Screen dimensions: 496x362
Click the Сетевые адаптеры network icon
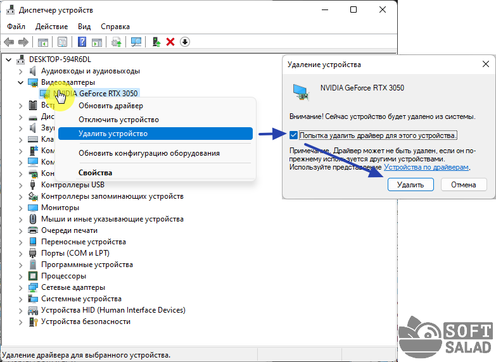click(32, 287)
